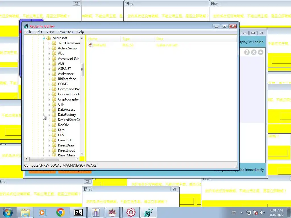Image resolution: width=291 pixels, height=218 pixels.
Task: Click the tree horizontal scroll right arrow
Action: [x=77, y=159]
